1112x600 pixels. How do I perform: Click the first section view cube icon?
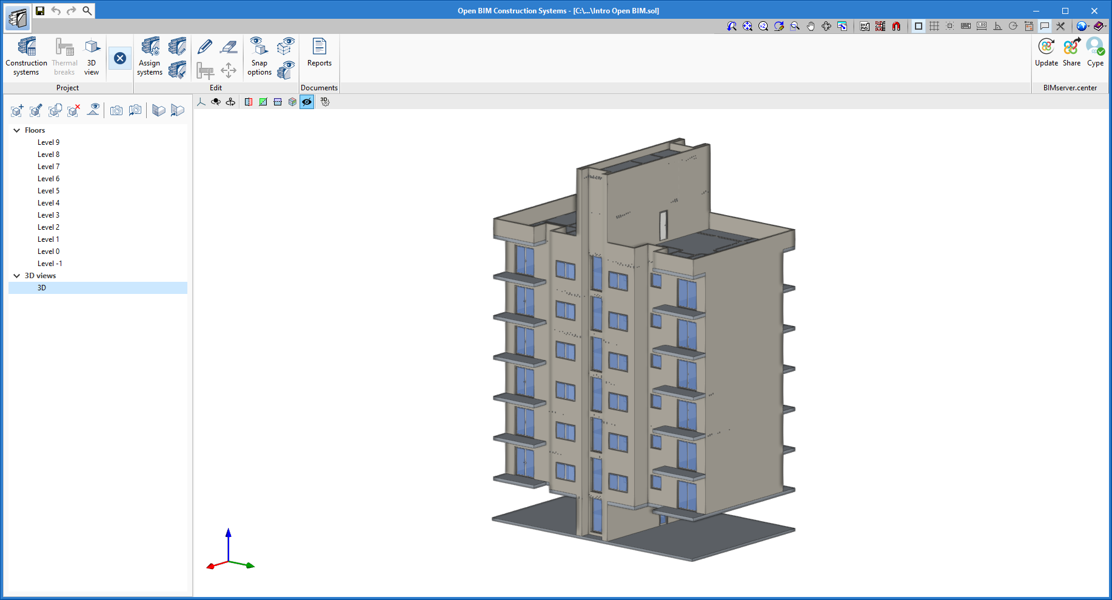pyautogui.click(x=158, y=110)
